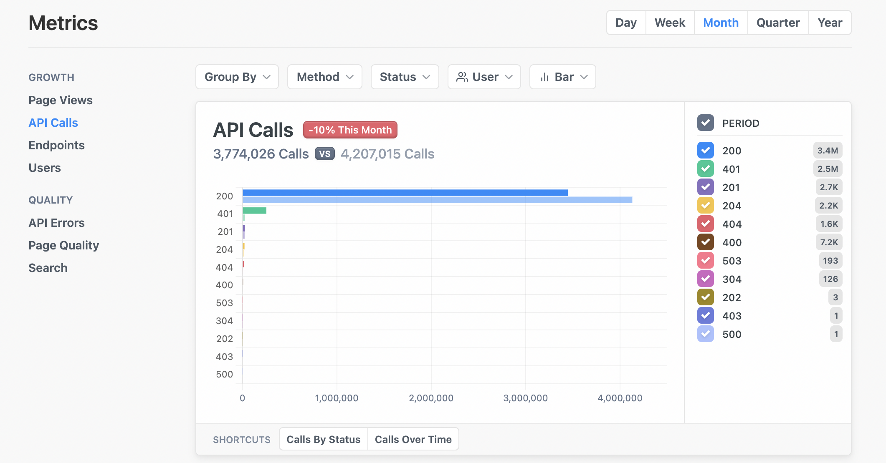Go to API Errors page
886x463 pixels.
click(x=56, y=223)
